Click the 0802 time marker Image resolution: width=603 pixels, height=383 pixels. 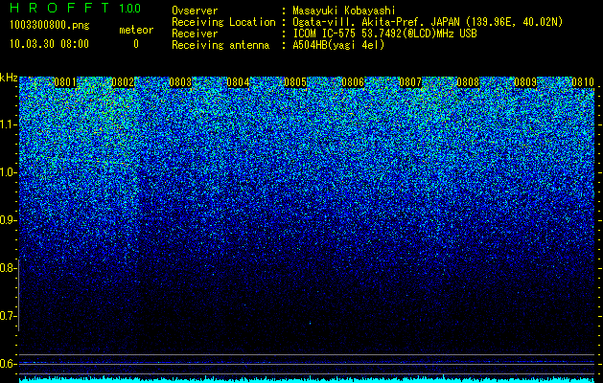(123, 82)
